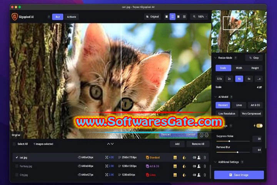Image resolution: width=277 pixels, height=185 pixels.
Task: Select side-by-side view icon
Action: tap(179, 17)
